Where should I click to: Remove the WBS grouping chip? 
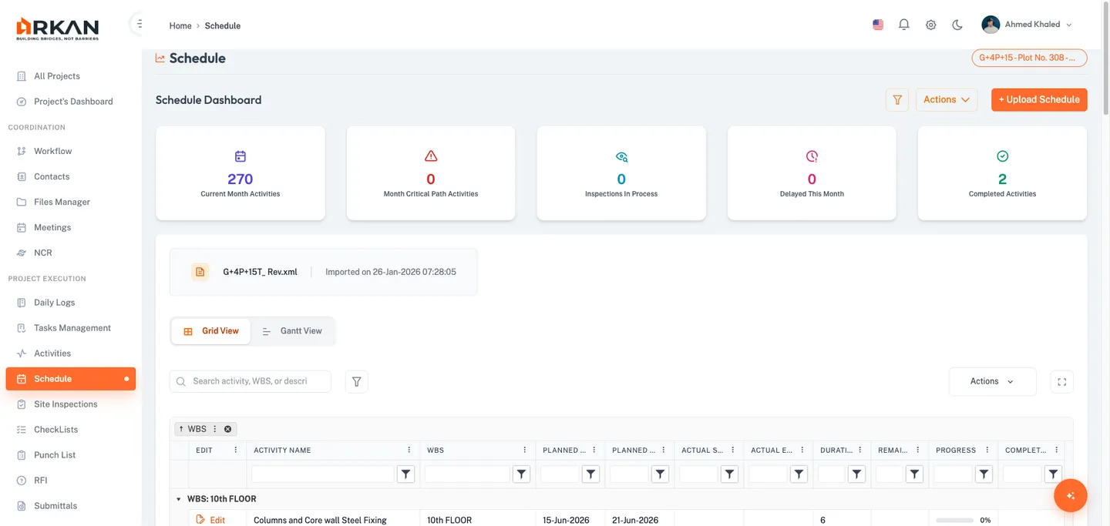(227, 429)
